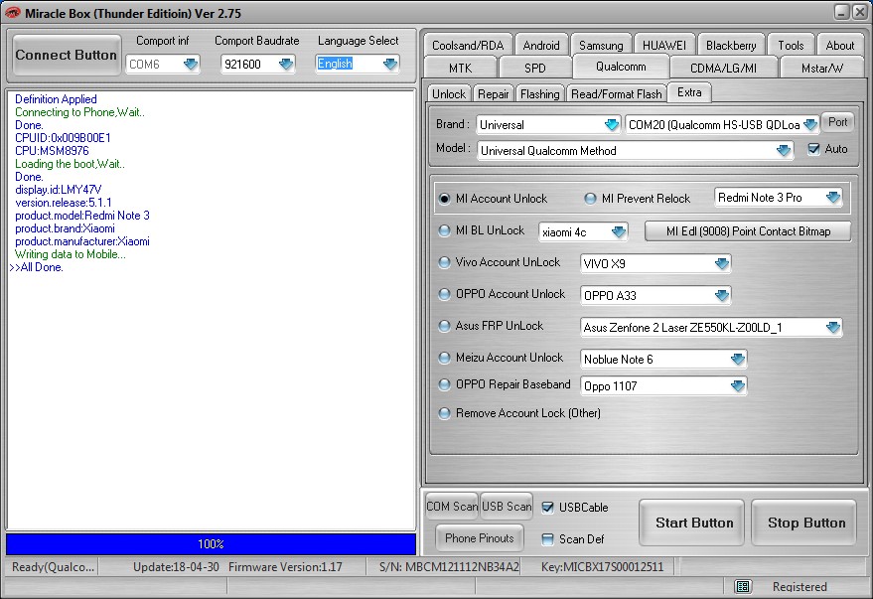Select Asus FRP UnLock radio button

click(444, 326)
